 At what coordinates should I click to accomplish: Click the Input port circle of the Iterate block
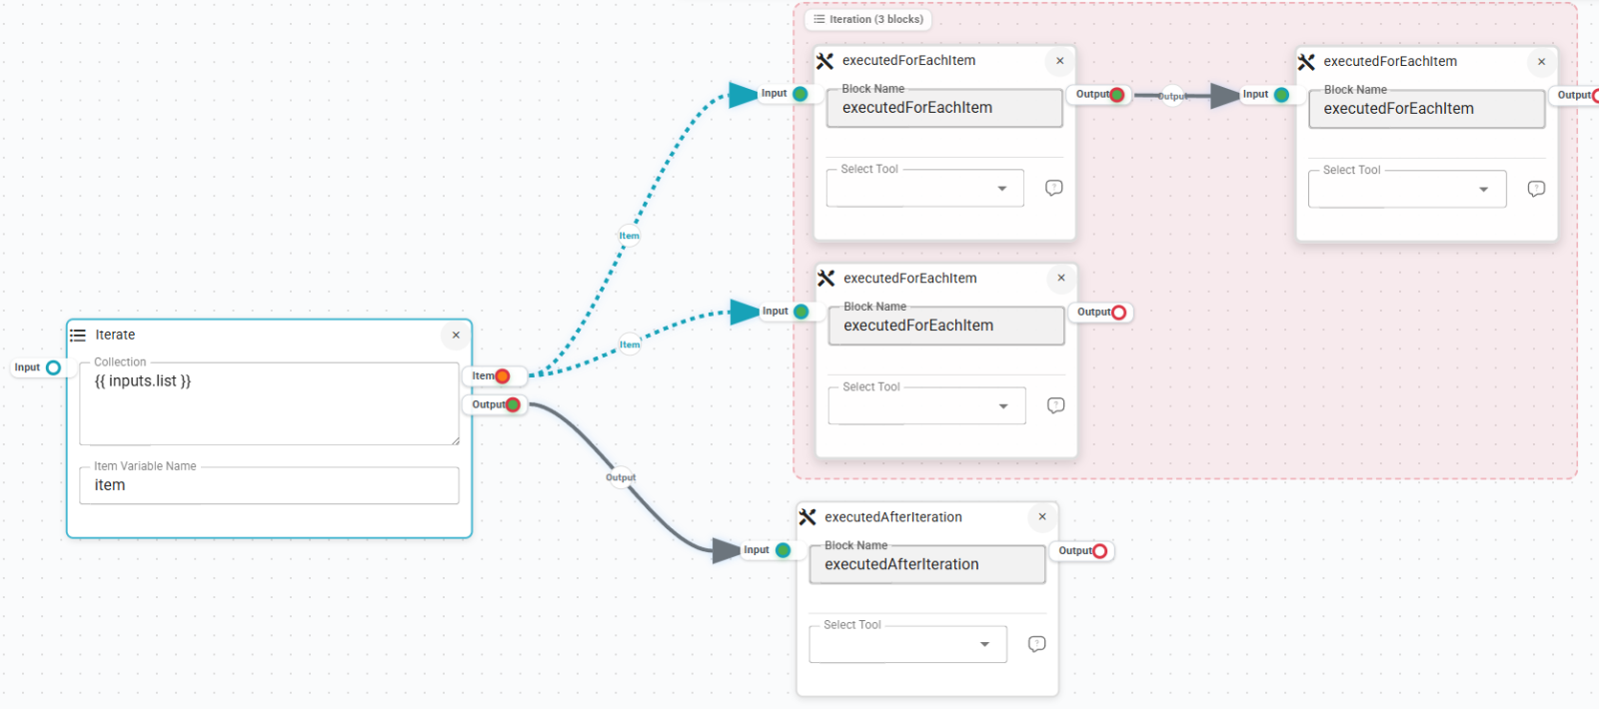point(54,367)
